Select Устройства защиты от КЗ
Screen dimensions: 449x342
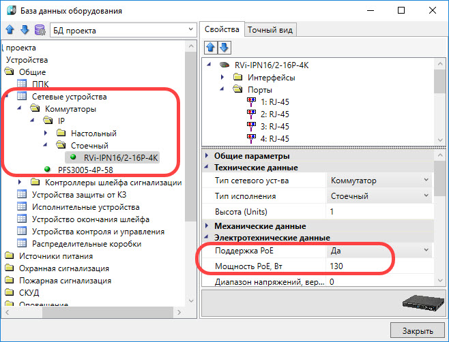pyautogui.click(x=79, y=194)
